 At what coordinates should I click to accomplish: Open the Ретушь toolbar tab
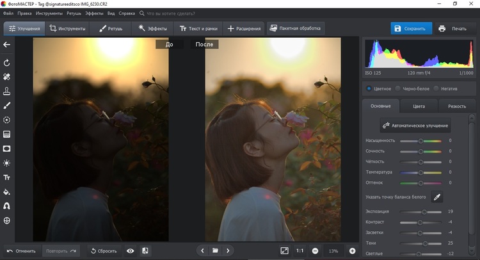111,29
